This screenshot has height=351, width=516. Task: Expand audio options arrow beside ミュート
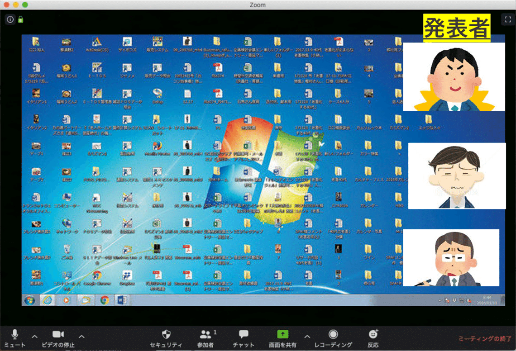point(34,337)
